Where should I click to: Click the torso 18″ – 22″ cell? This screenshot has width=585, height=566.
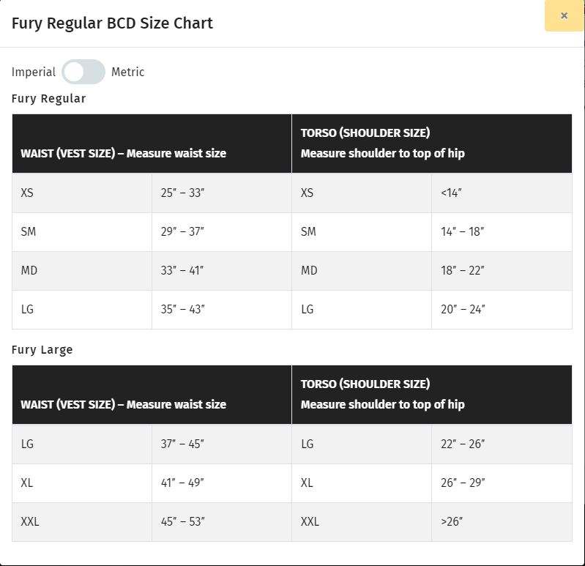[x=463, y=271]
